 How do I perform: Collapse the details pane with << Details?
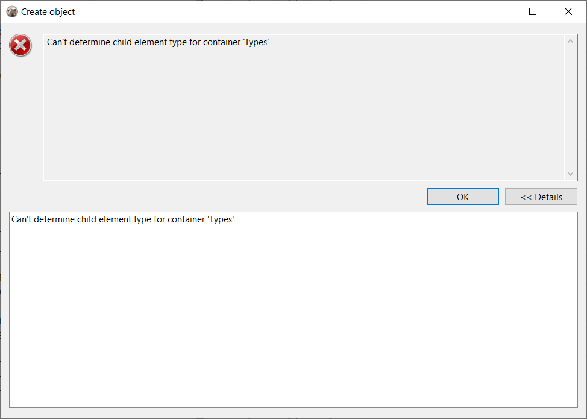541,197
